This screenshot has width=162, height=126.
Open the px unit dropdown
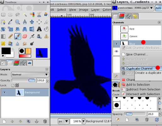click(x=64, y=121)
